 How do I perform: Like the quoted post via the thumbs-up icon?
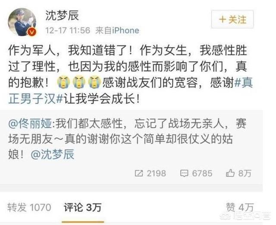click(230, 173)
